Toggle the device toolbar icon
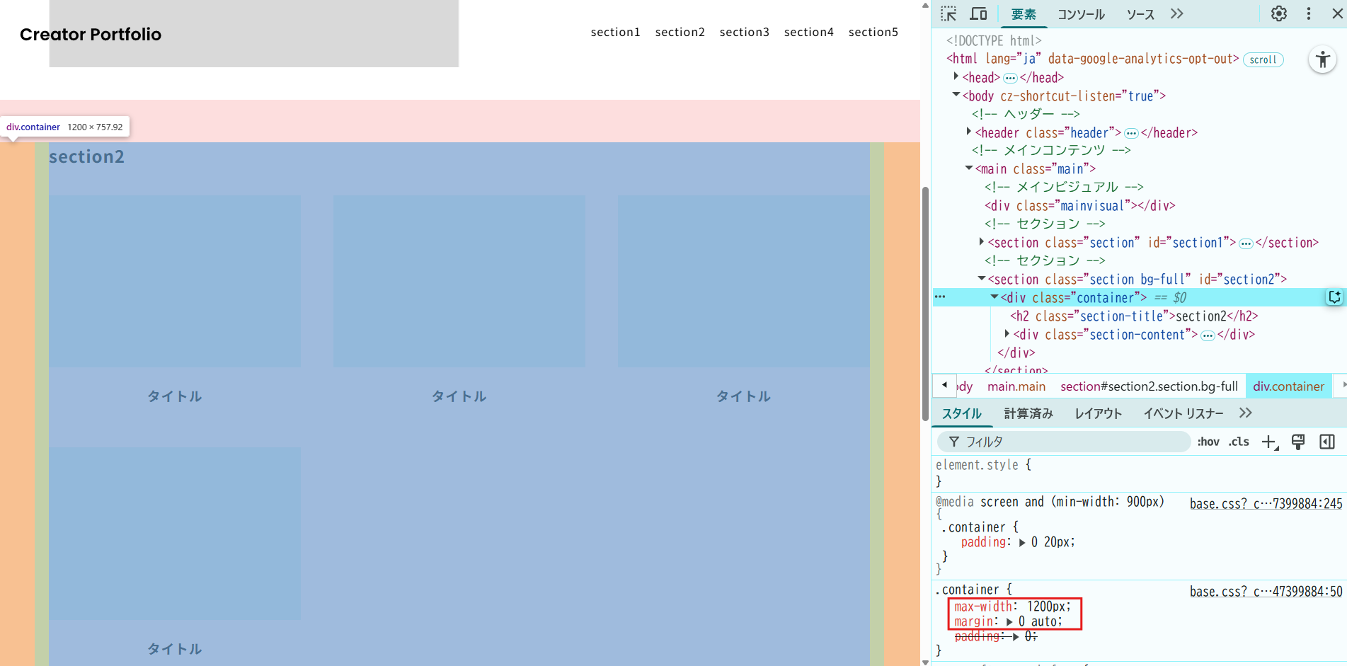Screen dimensions: 1347x666 tap(978, 14)
